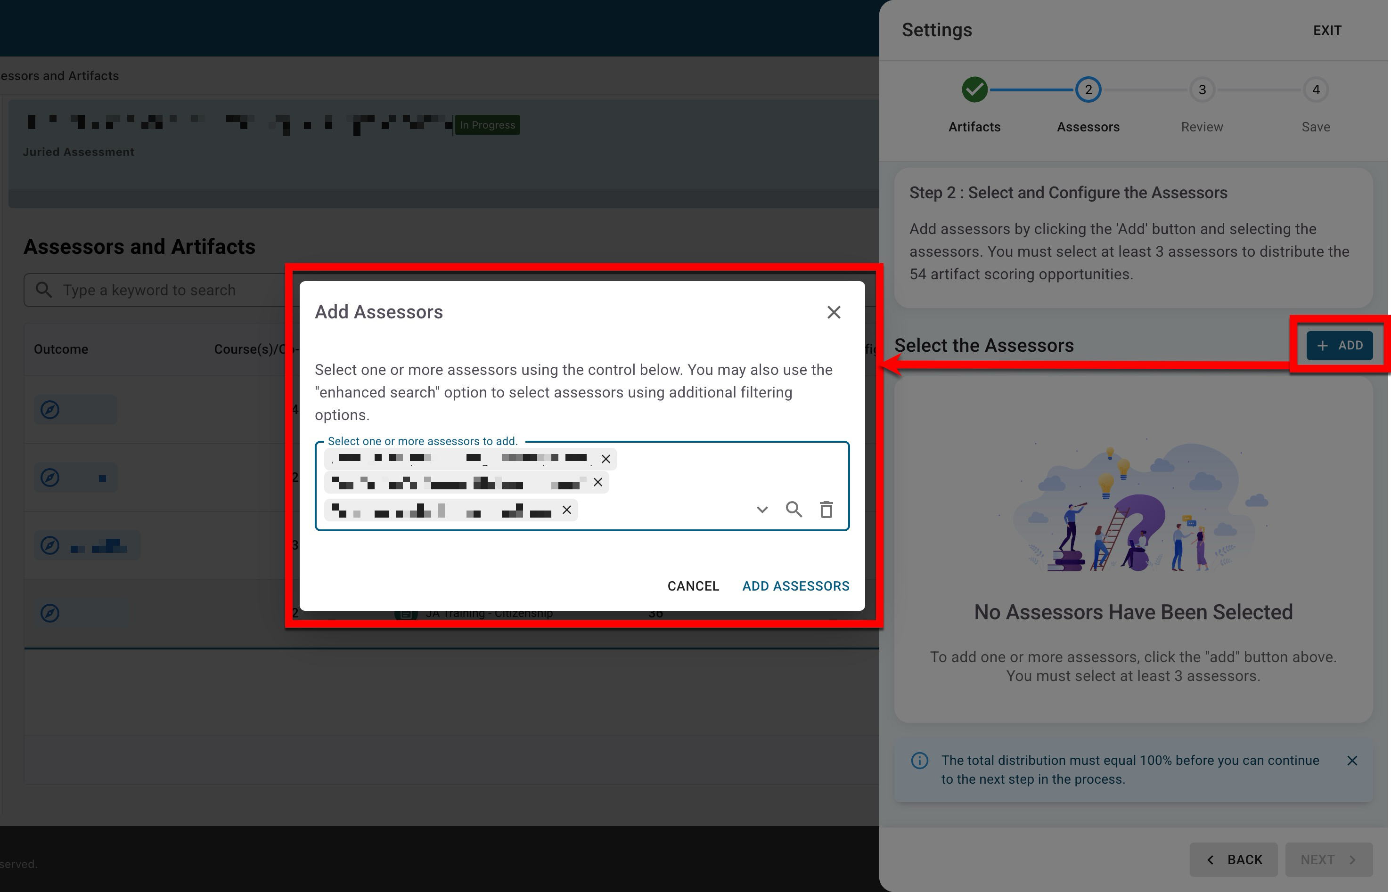
Task: Click EXIT in the Settings panel
Action: (x=1327, y=30)
